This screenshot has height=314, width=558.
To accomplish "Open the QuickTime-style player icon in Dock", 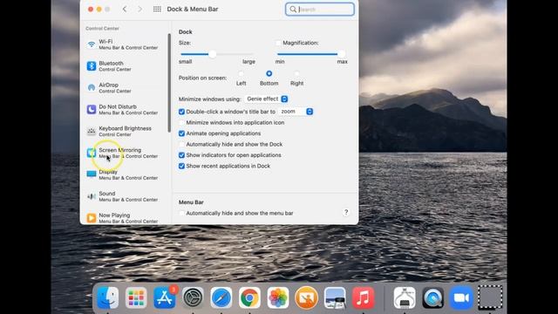I will (x=433, y=297).
